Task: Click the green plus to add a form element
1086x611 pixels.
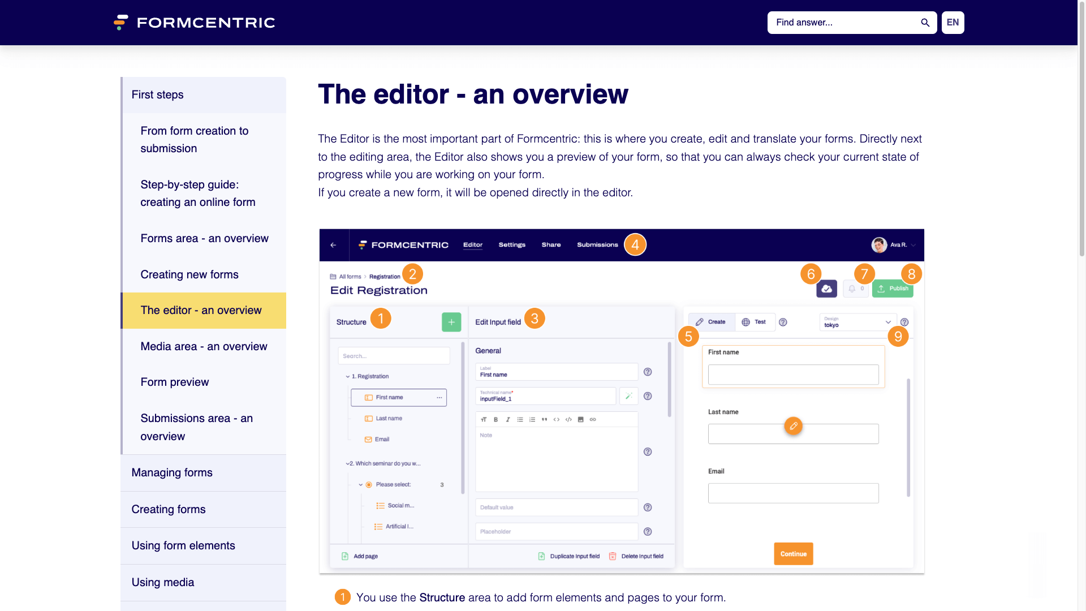Action: [x=451, y=322]
